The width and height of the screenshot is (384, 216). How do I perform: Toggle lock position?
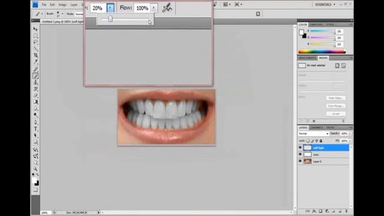tap(317, 141)
